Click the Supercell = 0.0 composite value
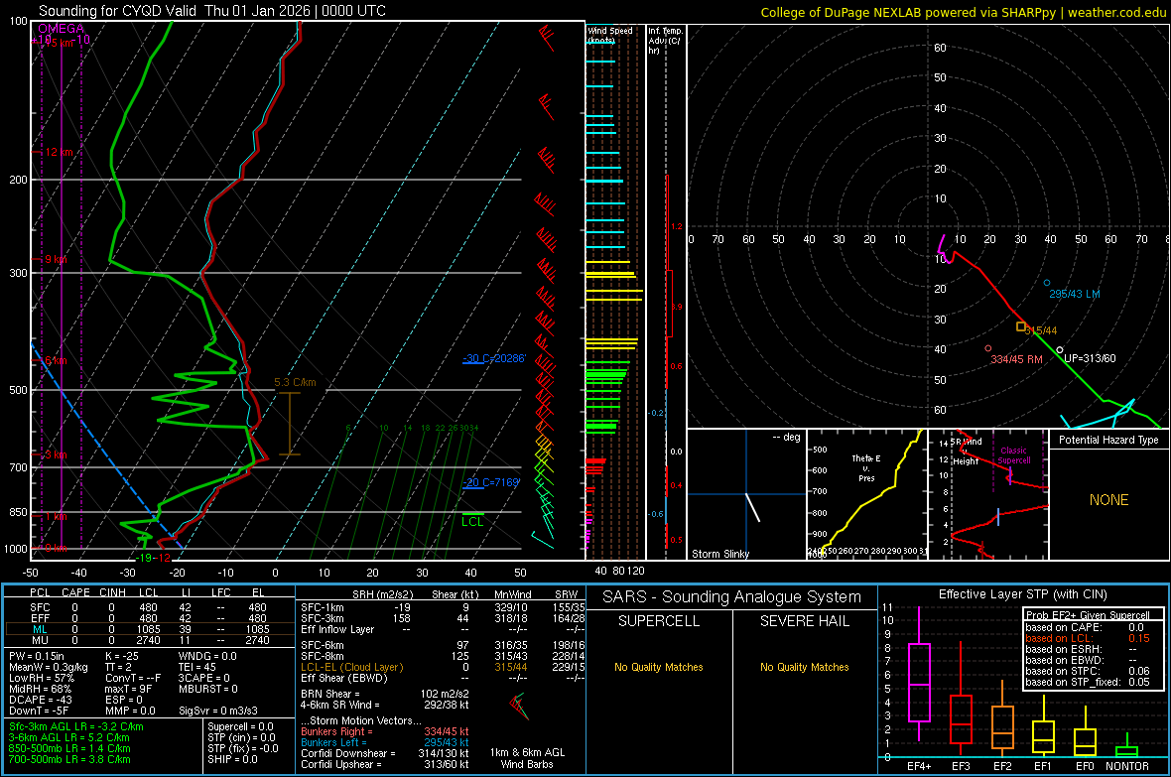 click(x=240, y=726)
